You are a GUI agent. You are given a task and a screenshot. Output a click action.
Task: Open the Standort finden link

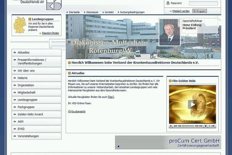(51, 33)
